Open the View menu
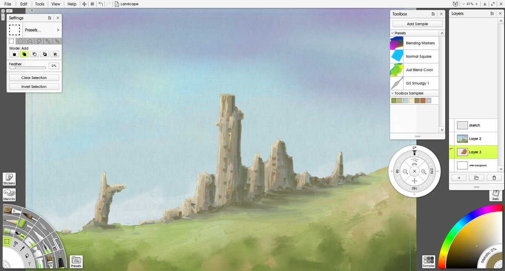 pos(56,4)
